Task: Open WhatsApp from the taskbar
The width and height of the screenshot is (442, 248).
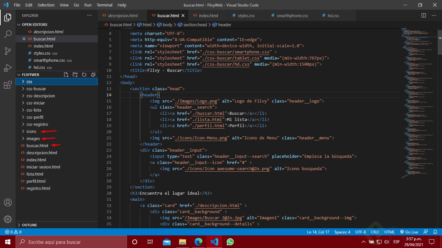Action: (230, 242)
